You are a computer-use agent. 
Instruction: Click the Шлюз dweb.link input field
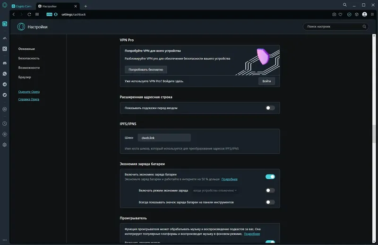[164, 138]
